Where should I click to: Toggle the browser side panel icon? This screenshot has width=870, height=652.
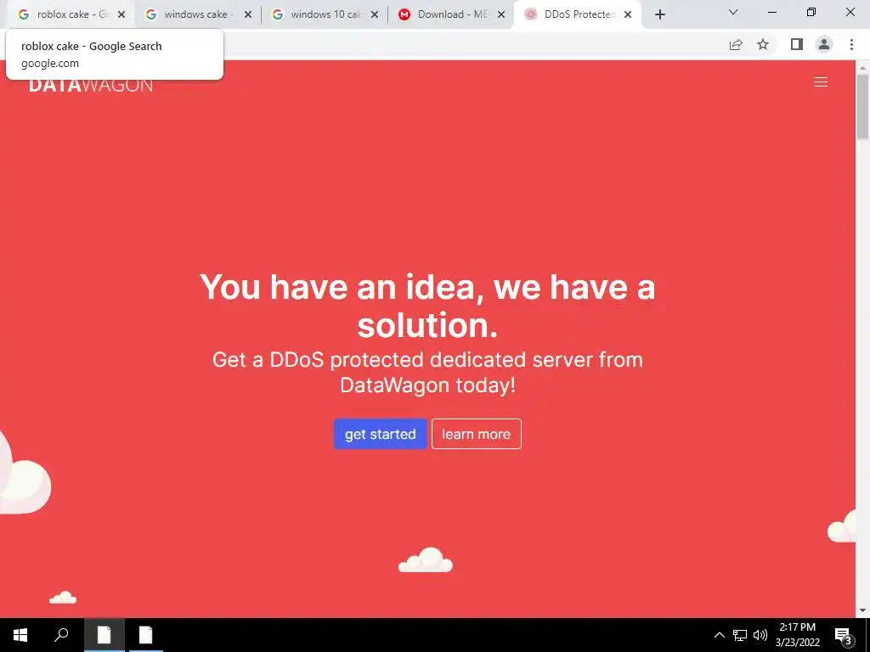pos(797,44)
